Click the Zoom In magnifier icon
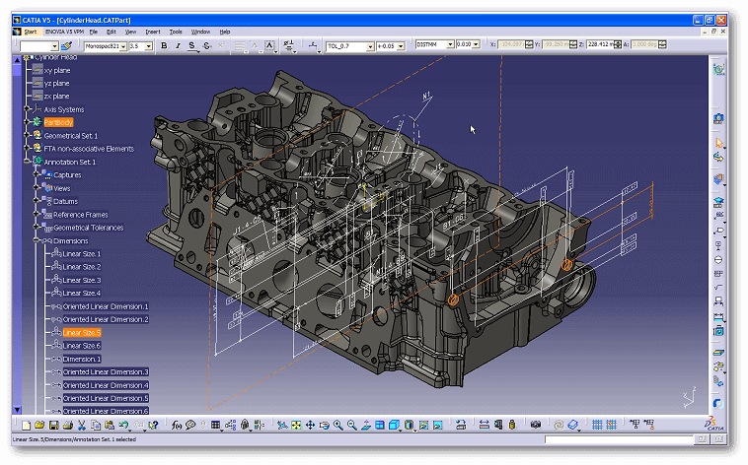 pos(337,425)
